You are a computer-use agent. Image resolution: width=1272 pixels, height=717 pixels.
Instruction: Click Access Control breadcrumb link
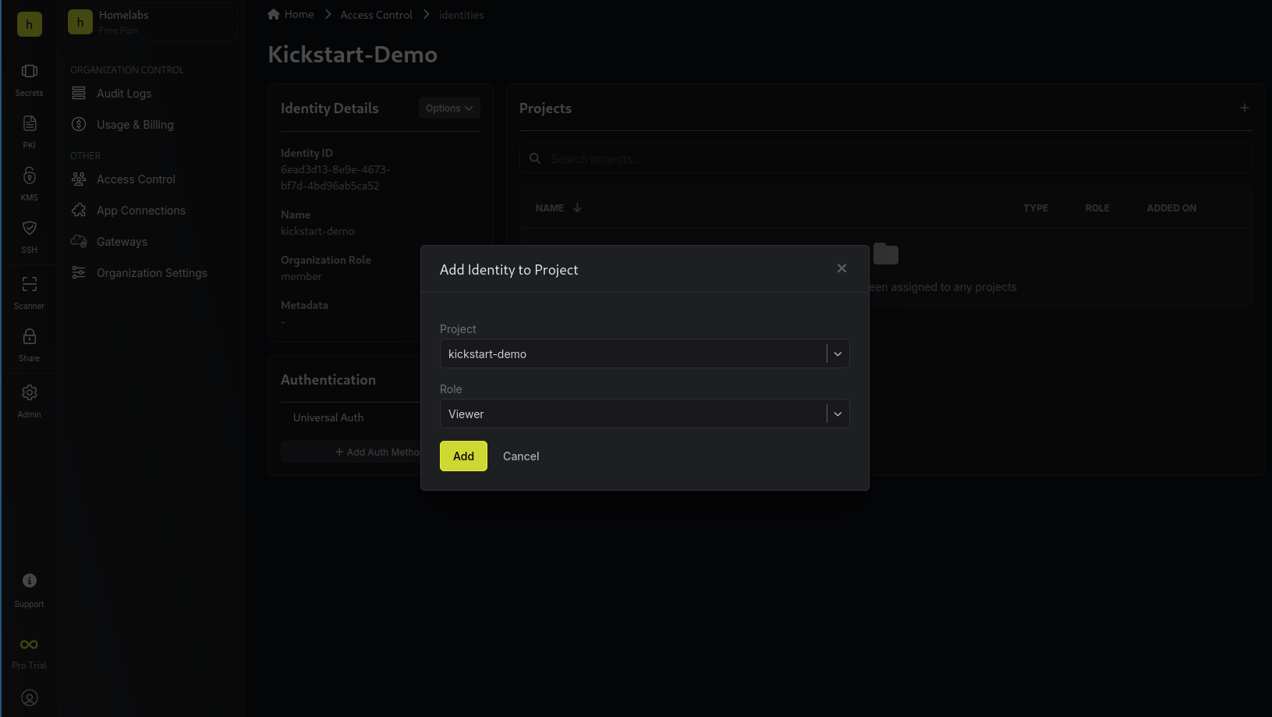pyautogui.click(x=376, y=15)
